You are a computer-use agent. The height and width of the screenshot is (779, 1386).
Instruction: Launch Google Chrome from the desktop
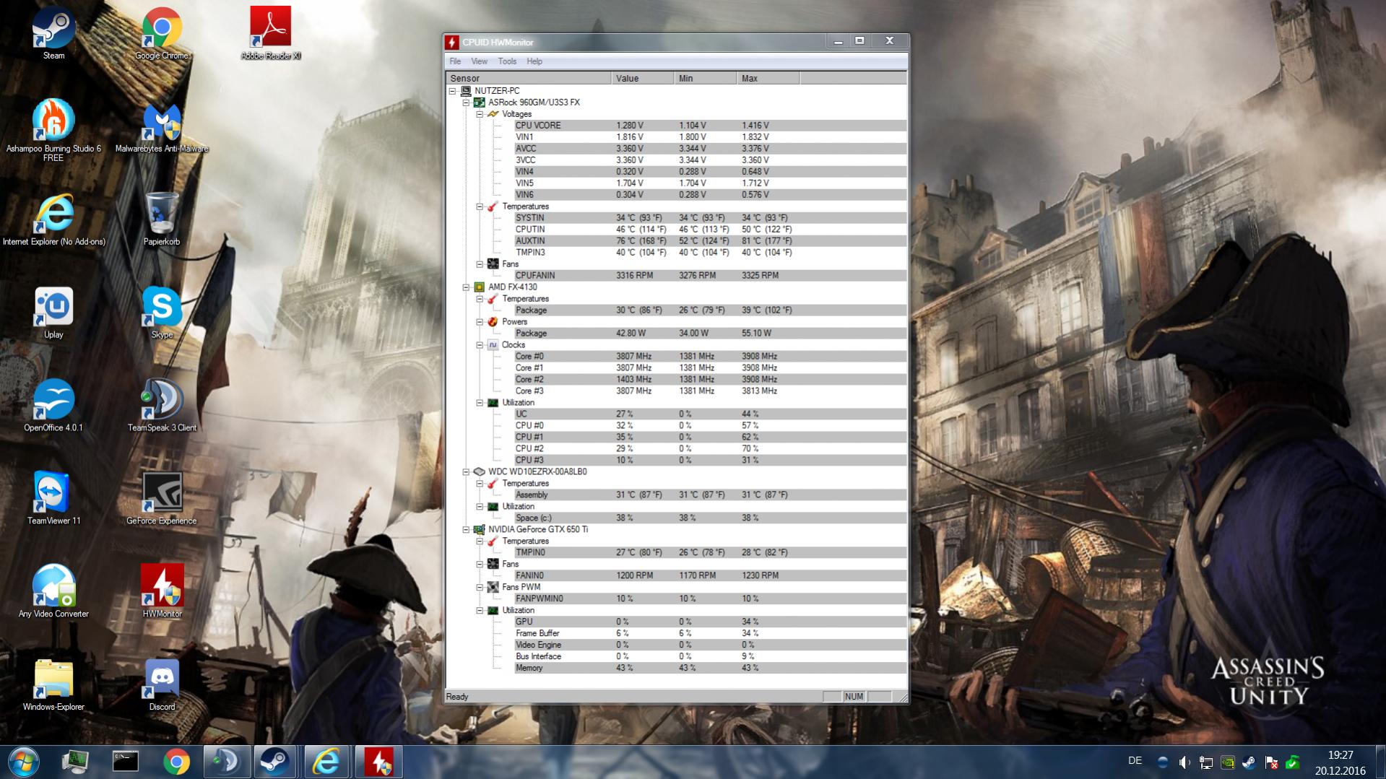[162, 33]
